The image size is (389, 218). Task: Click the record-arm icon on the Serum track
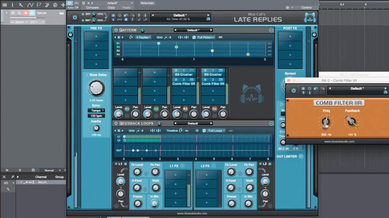(26, 13)
